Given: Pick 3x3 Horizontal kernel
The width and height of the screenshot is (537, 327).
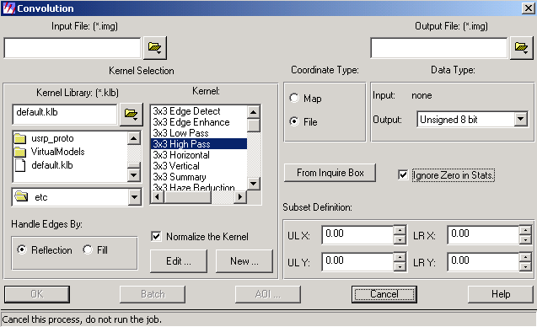Looking at the screenshot, I should [x=199, y=155].
